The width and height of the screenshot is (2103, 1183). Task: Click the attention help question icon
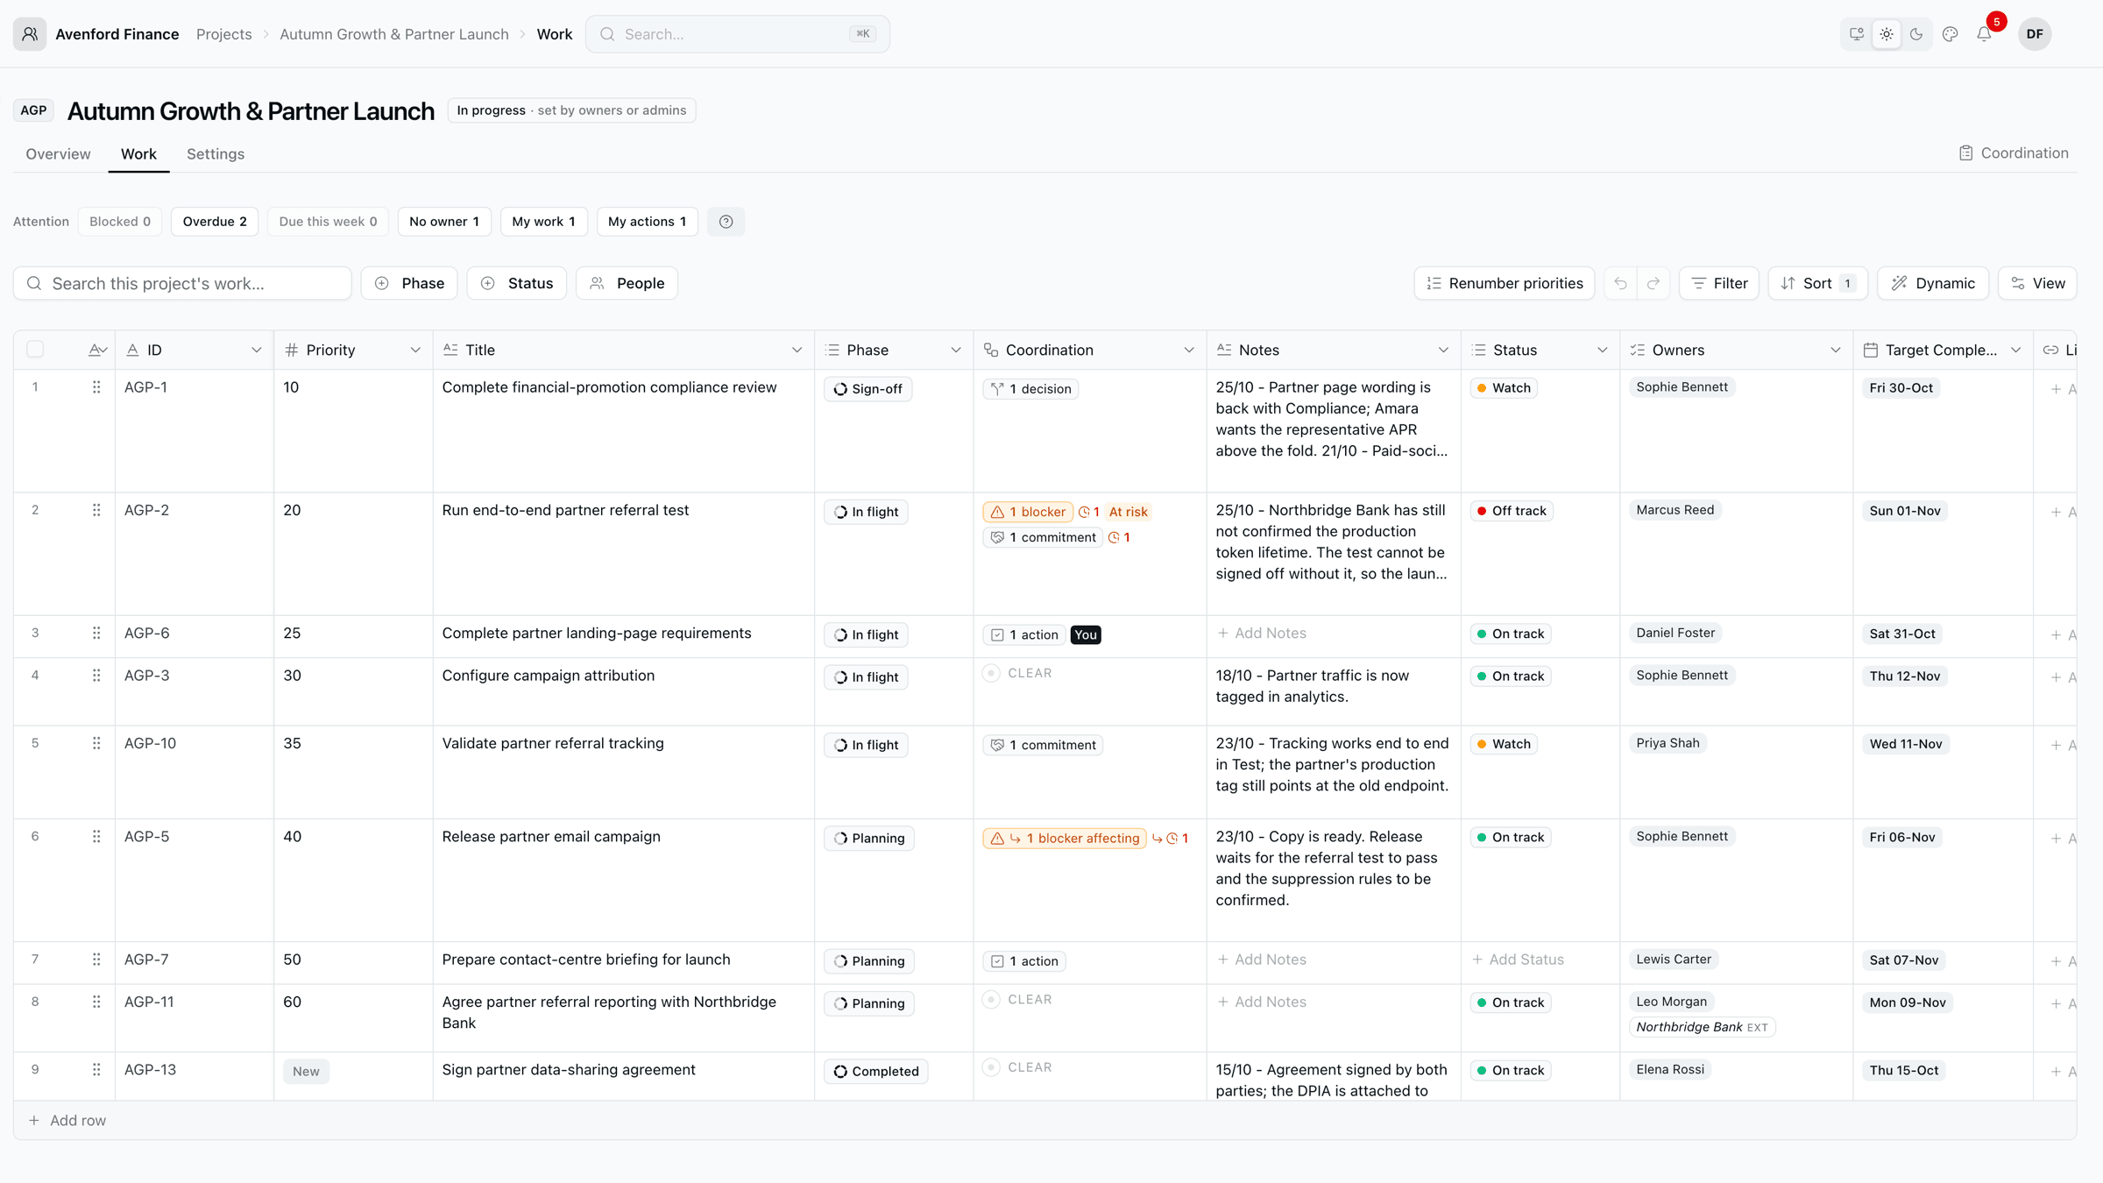726,222
